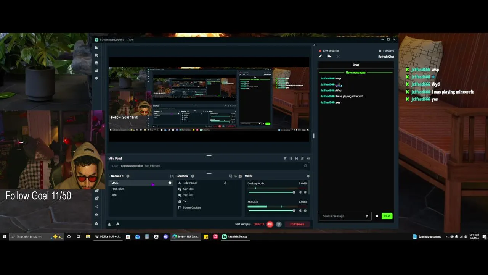Screen dimensions: 488x275
Task: Show hidden system tray icons
Action: pyautogui.click(x=447, y=237)
